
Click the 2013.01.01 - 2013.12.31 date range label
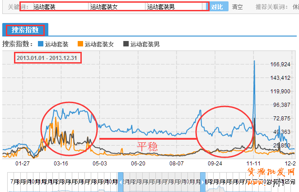47,58
